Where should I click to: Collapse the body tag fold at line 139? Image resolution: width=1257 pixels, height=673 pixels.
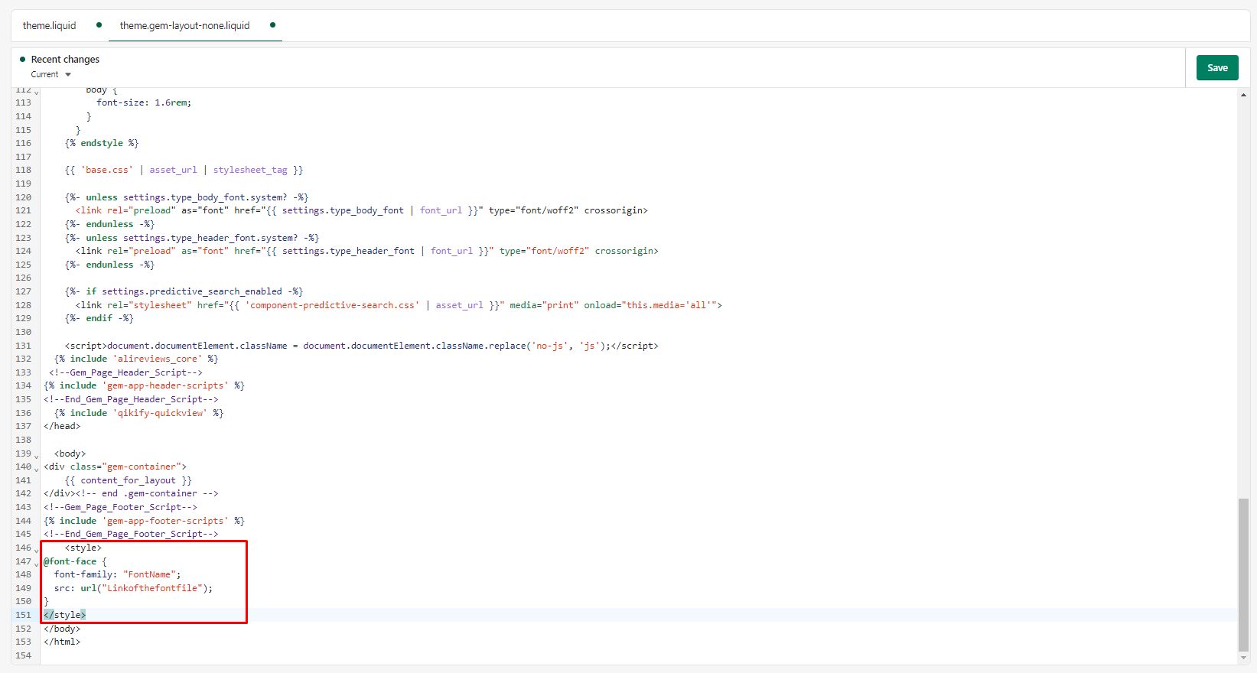click(x=36, y=457)
